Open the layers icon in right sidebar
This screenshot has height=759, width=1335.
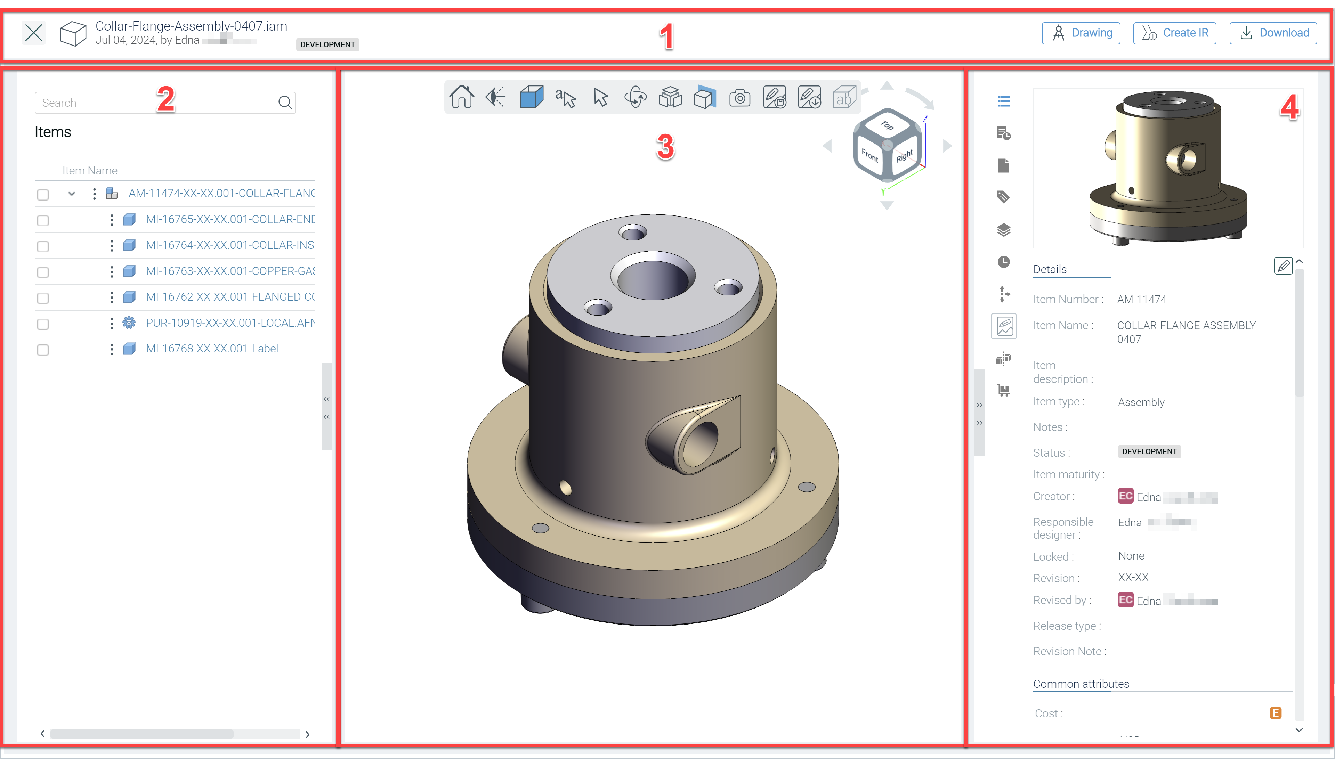coord(1003,230)
